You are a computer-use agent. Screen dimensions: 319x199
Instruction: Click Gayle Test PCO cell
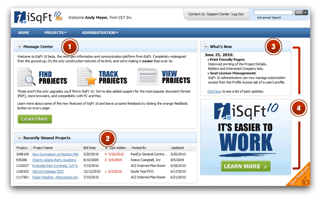pyautogui.click(x=142, y=172)
